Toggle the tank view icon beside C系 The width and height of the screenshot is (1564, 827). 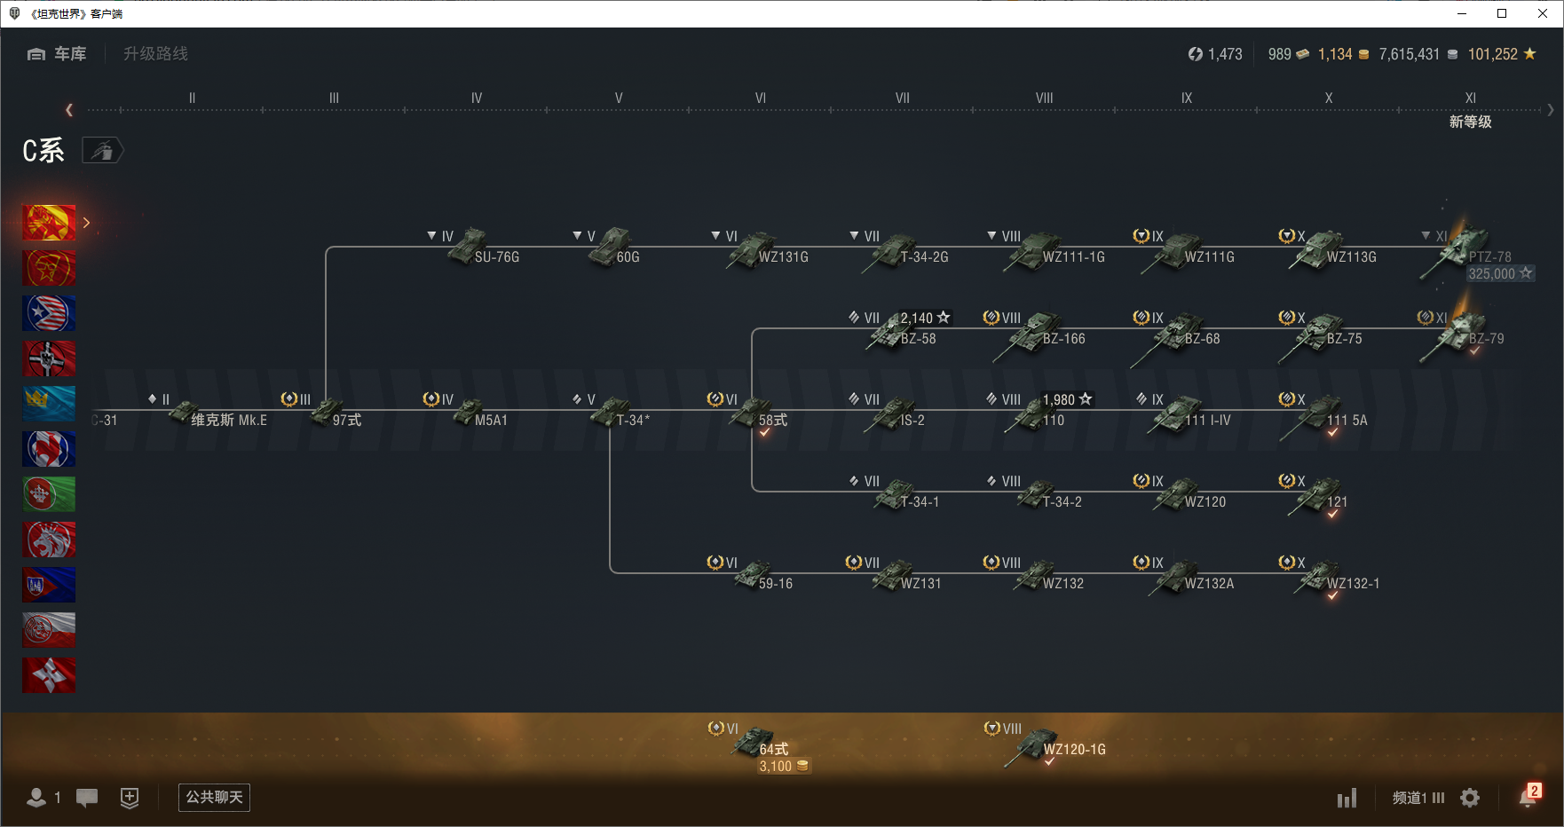103,151
